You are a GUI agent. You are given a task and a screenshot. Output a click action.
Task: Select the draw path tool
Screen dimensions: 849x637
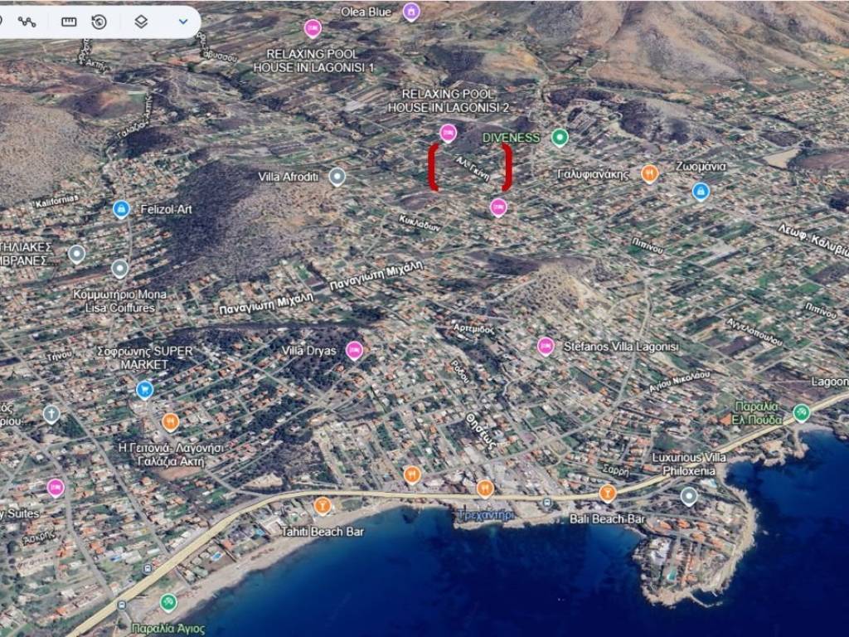coord(27,22)
